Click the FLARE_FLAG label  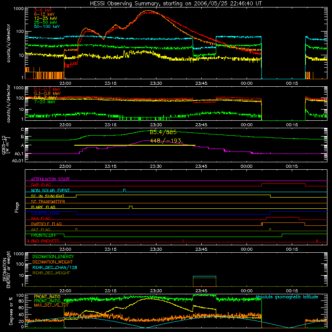tap(43, 207)
